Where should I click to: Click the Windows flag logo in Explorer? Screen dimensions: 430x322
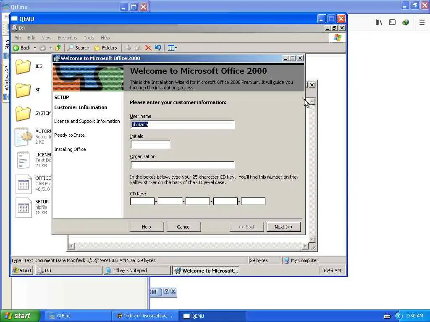tap(338, 38)
